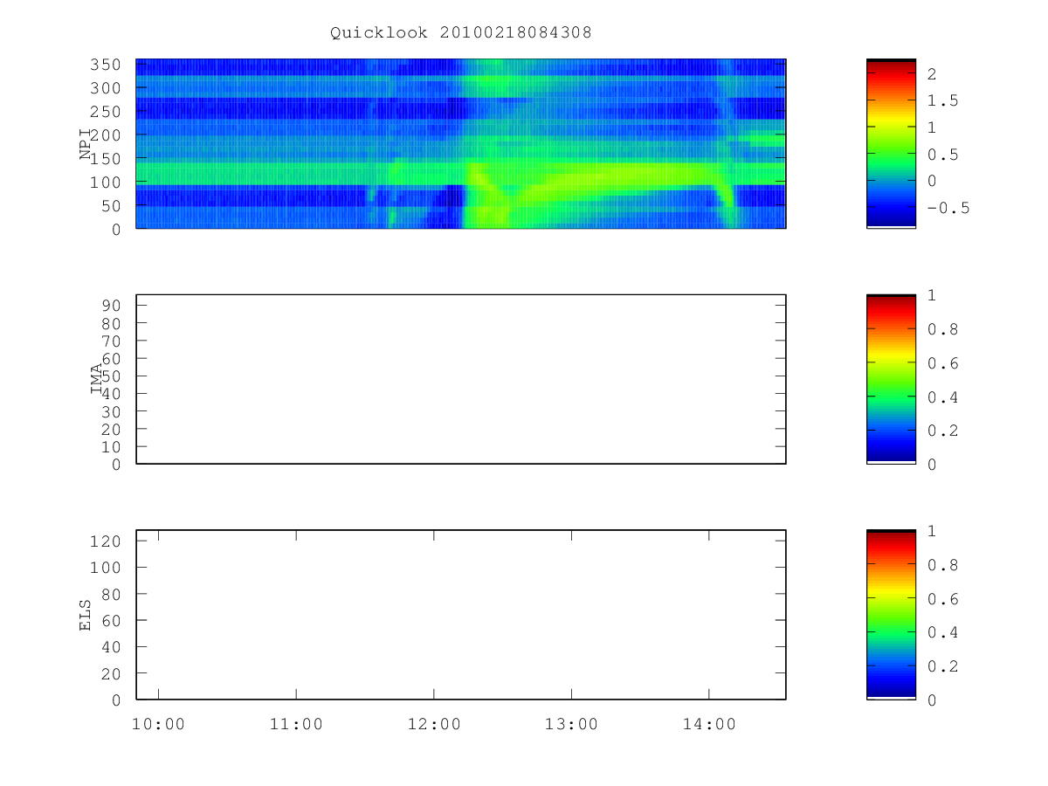Click the 12:00 time axis label
Screen dimensions: 1048x786
[x=434, y=724]
